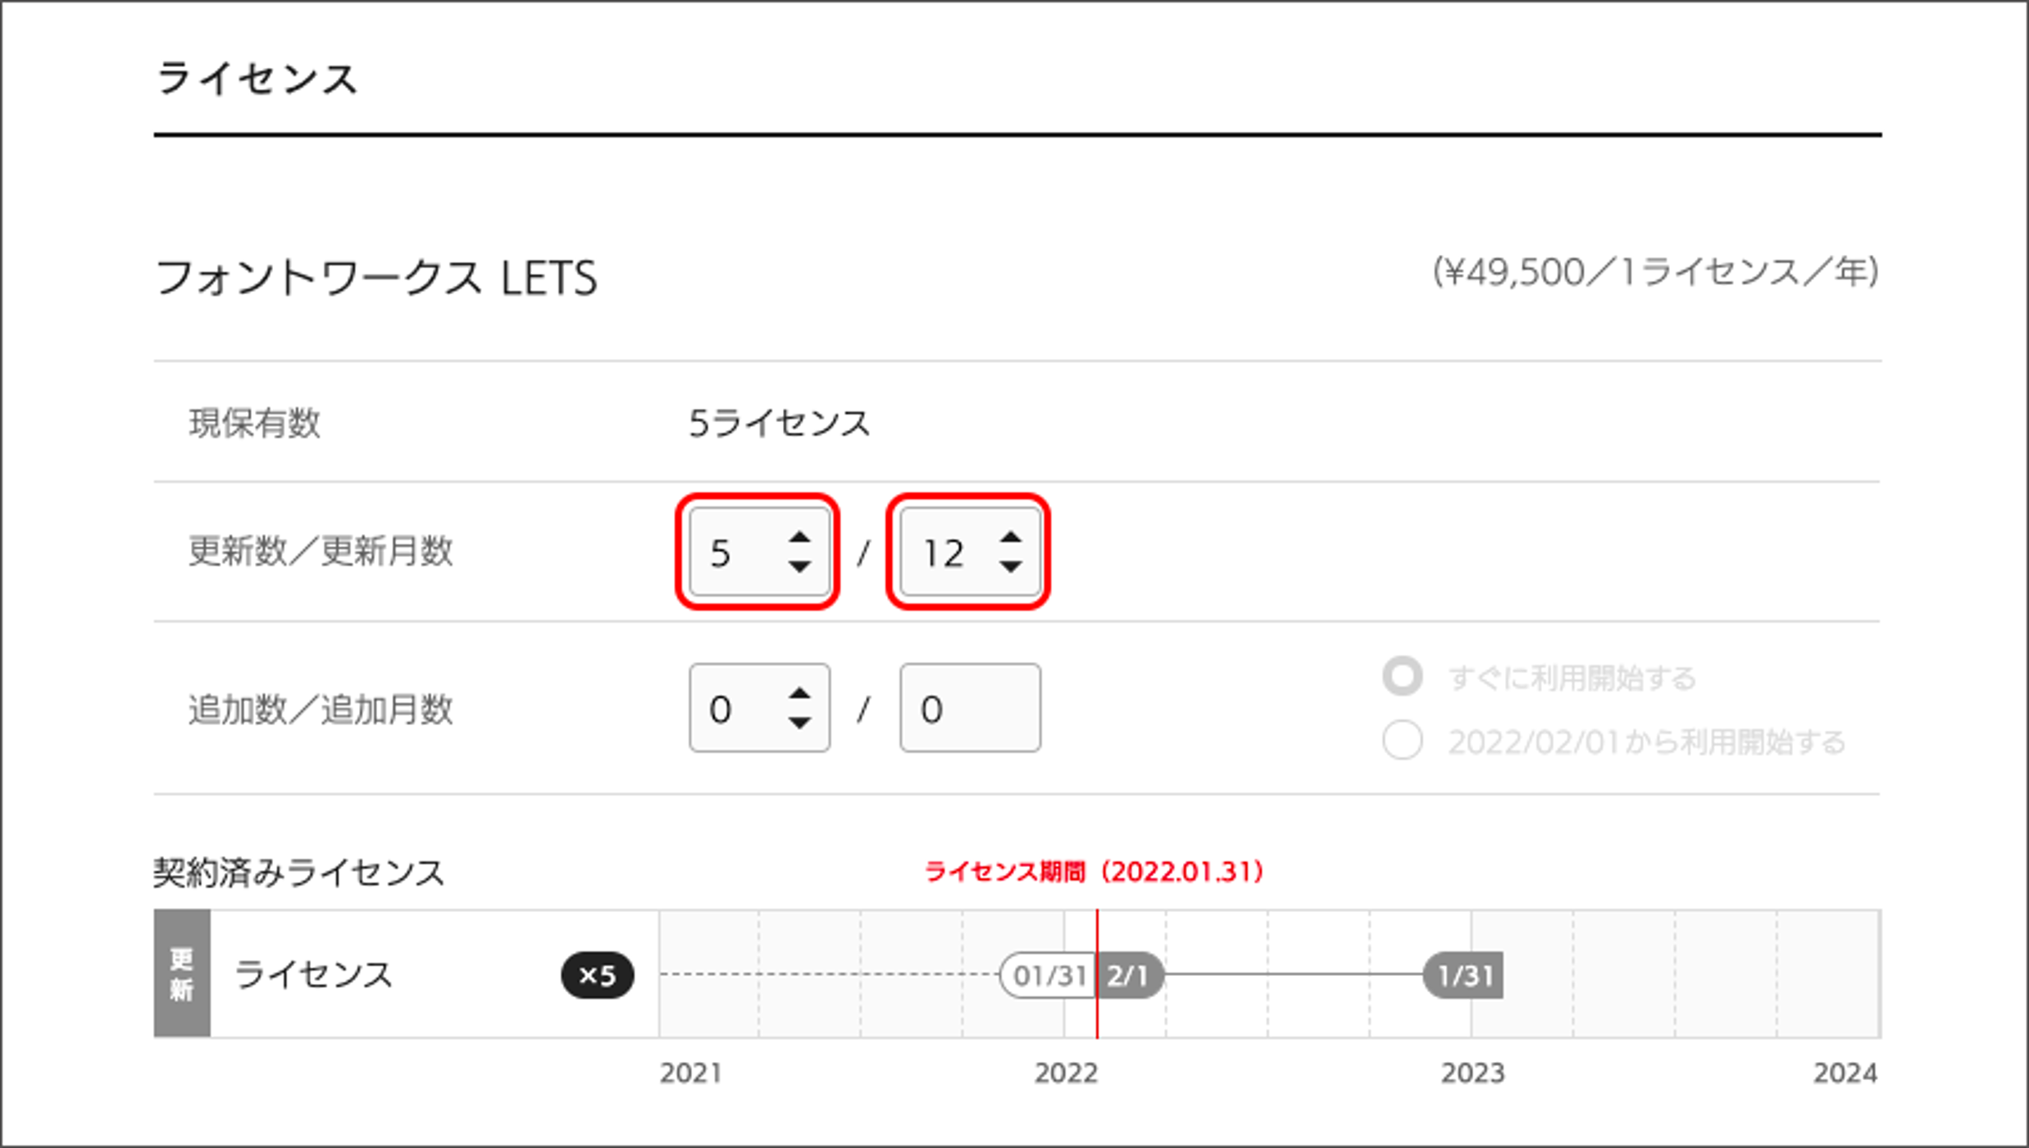Click the 1/31 end date marker
The image size is (2029, 1148).
[1464, 975]
